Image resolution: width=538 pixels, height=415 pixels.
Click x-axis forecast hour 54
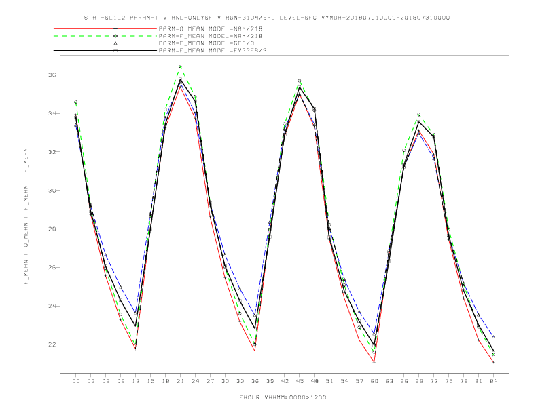[x=344, y=381]
